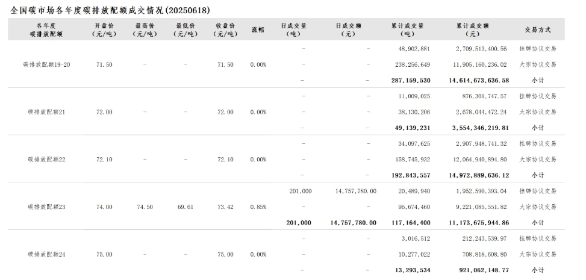Select the 最高价 column header

click(145, 30)
